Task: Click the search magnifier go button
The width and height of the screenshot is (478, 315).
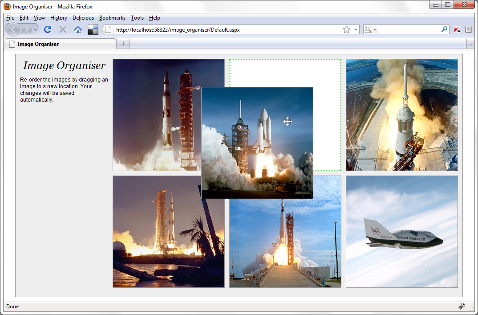Action: pyautogui.click(x=445, y=29)
